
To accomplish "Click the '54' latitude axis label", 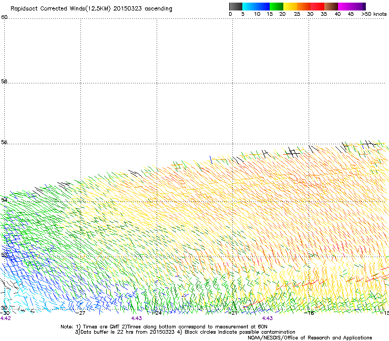I will pyautogui.click(x=4, y=200).
